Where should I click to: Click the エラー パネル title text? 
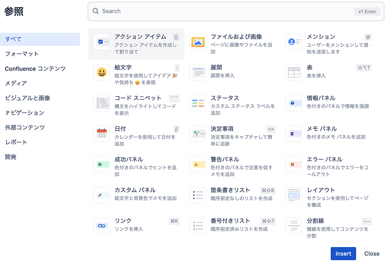(324, 159)
